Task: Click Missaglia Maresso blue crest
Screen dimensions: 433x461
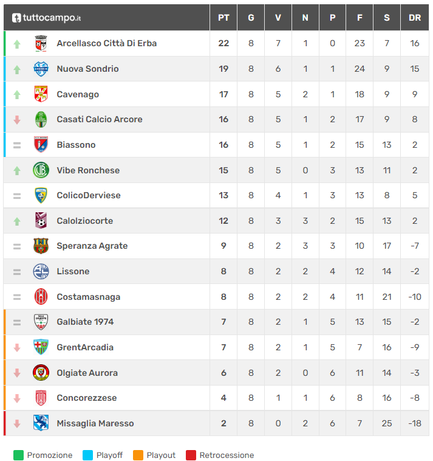Action: pos(41,423)
